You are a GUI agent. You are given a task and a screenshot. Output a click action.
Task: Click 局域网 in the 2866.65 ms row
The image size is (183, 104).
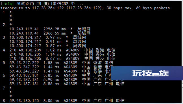pyautogui.click(x=84, y=33)
